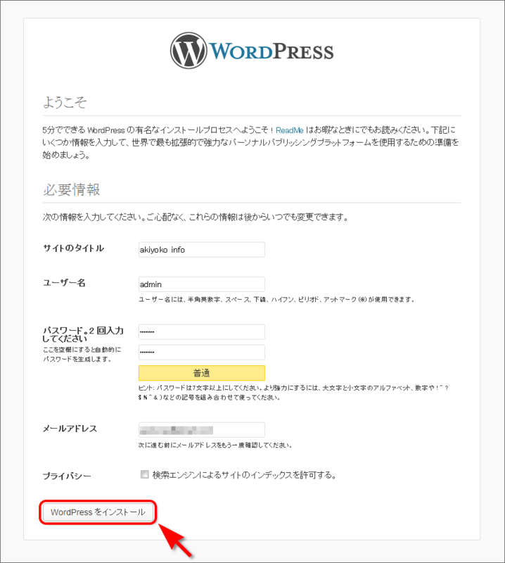Click the site title field containing akiyoko info
Image resolution: width=505 pixels, height=563 pixels.
coord(202,250)
